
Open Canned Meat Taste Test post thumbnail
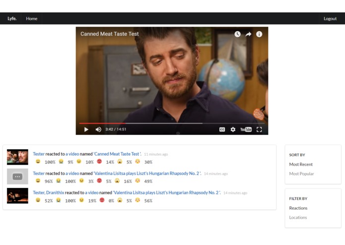[x=17, y=157]
